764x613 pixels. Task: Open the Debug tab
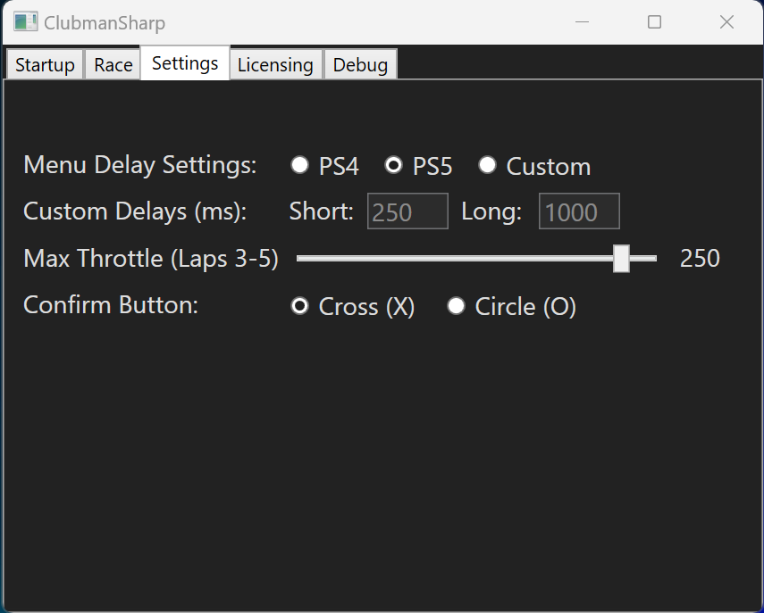tap(360, 64)
